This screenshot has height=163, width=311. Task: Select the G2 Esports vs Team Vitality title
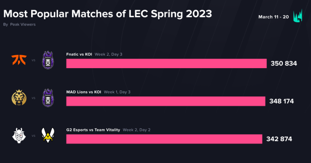(x=93, y=130)
